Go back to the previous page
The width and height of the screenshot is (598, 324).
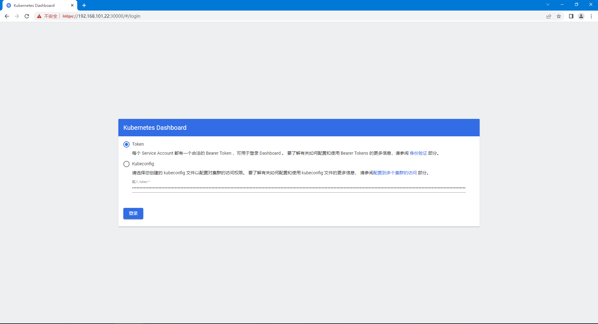pos(7,16)
